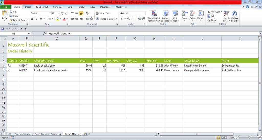The width and height of the screenshot is (262, 140).
Task: Click Merge & Center button
Action: [106, 19]
